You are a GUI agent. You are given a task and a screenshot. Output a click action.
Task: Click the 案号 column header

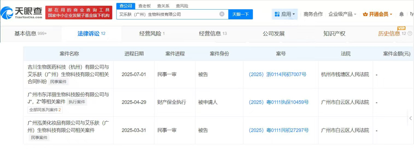tap(281, 54)
